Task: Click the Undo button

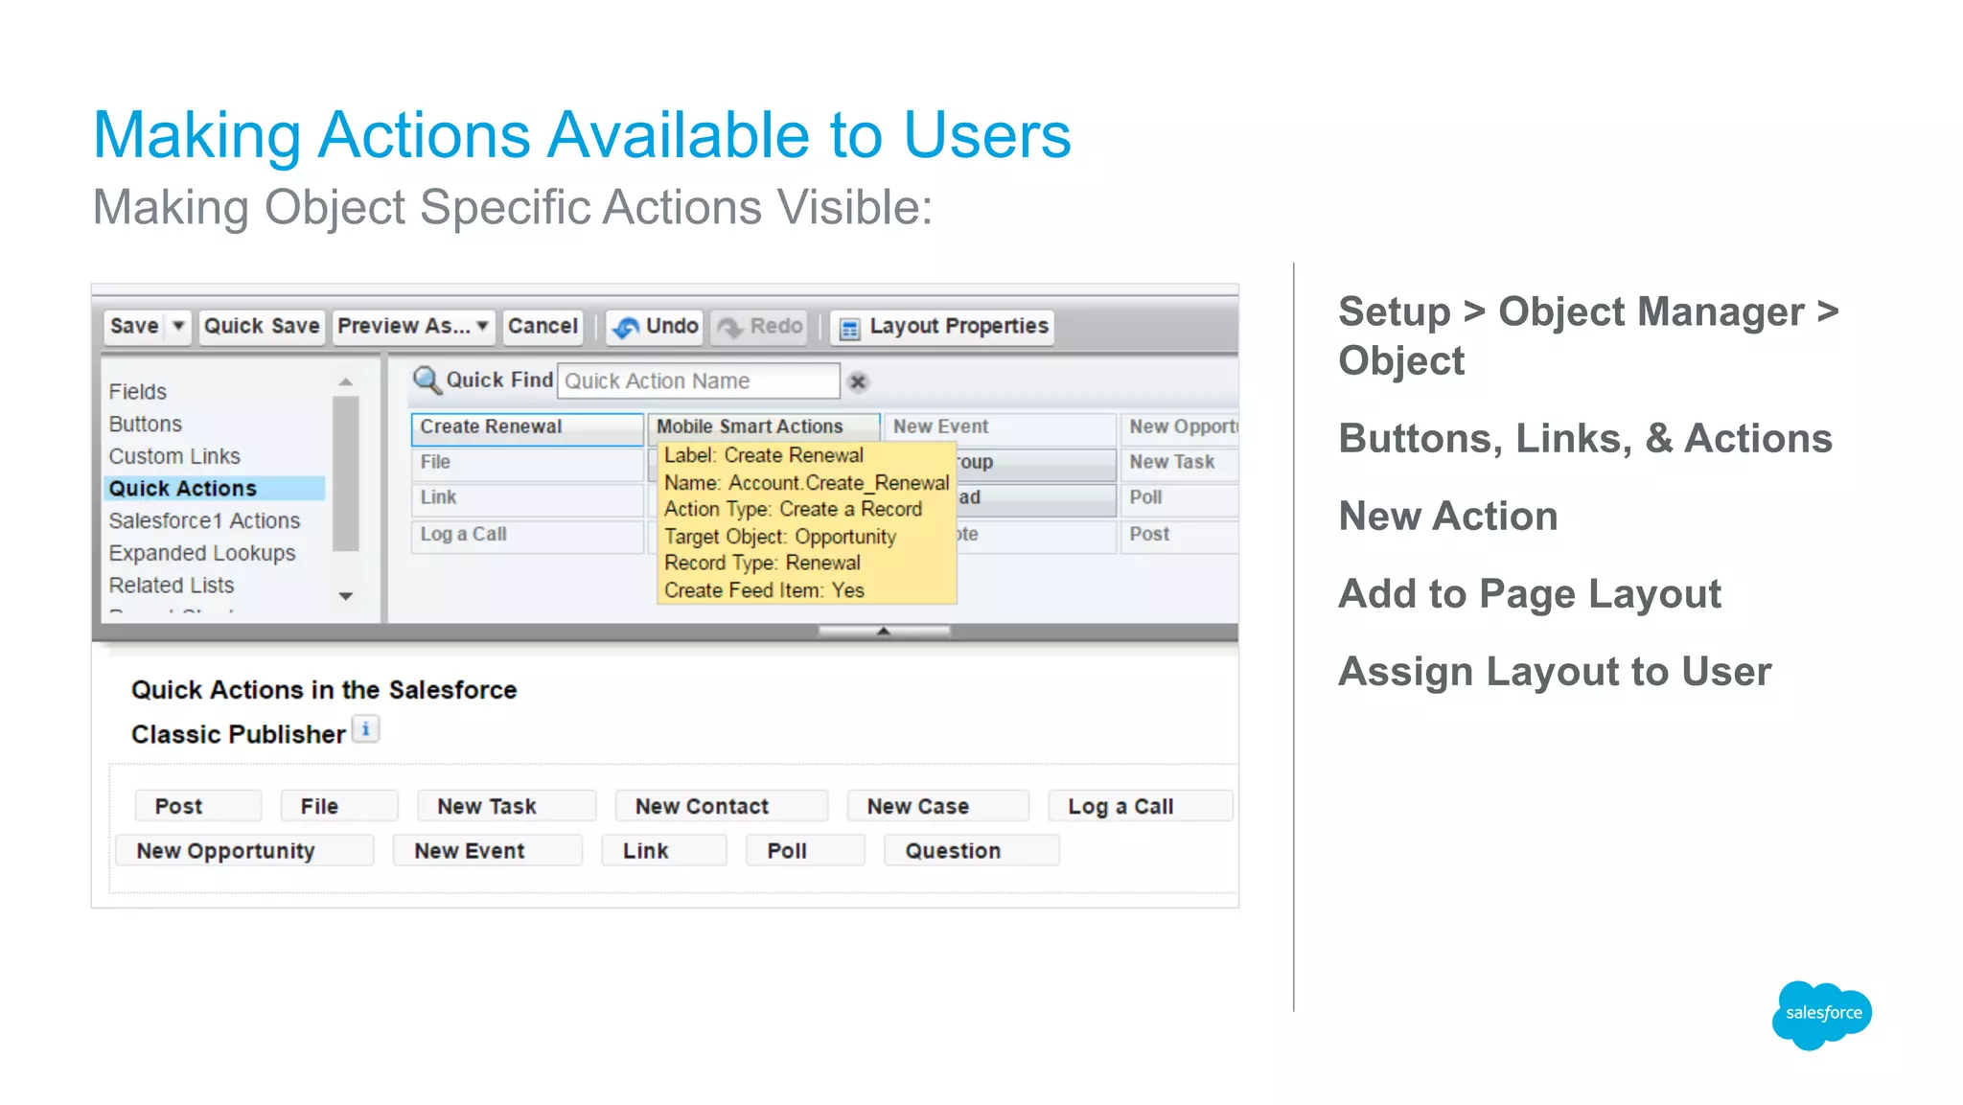Action: click(x=656, y=327)
